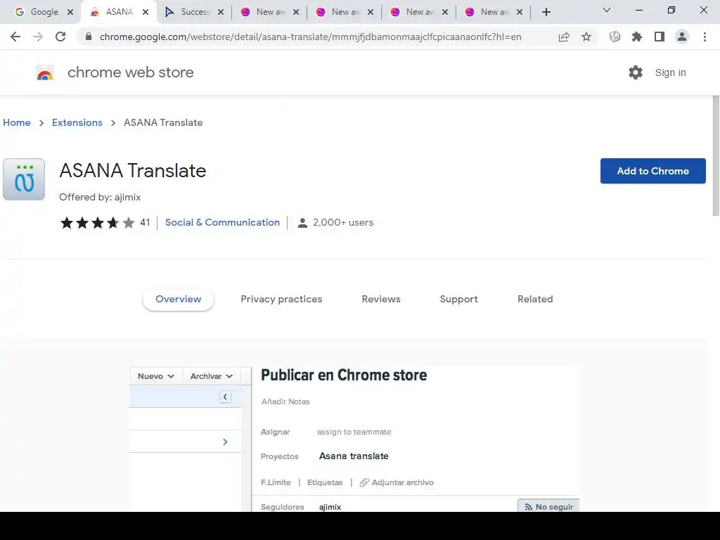Open the Reviews tab

(381, 300)
